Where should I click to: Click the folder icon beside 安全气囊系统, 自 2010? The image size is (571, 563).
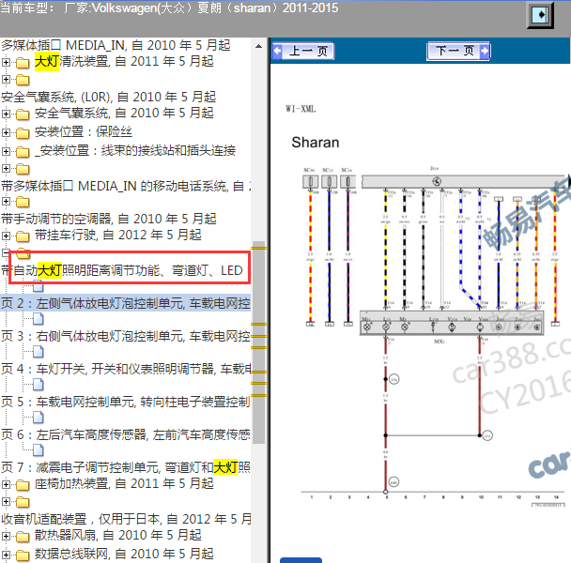click(x=23, y=114)
